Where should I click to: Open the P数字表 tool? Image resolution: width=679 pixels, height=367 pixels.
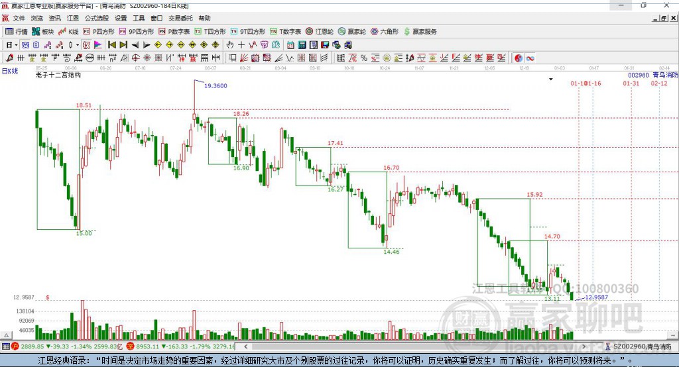(174, 32)
